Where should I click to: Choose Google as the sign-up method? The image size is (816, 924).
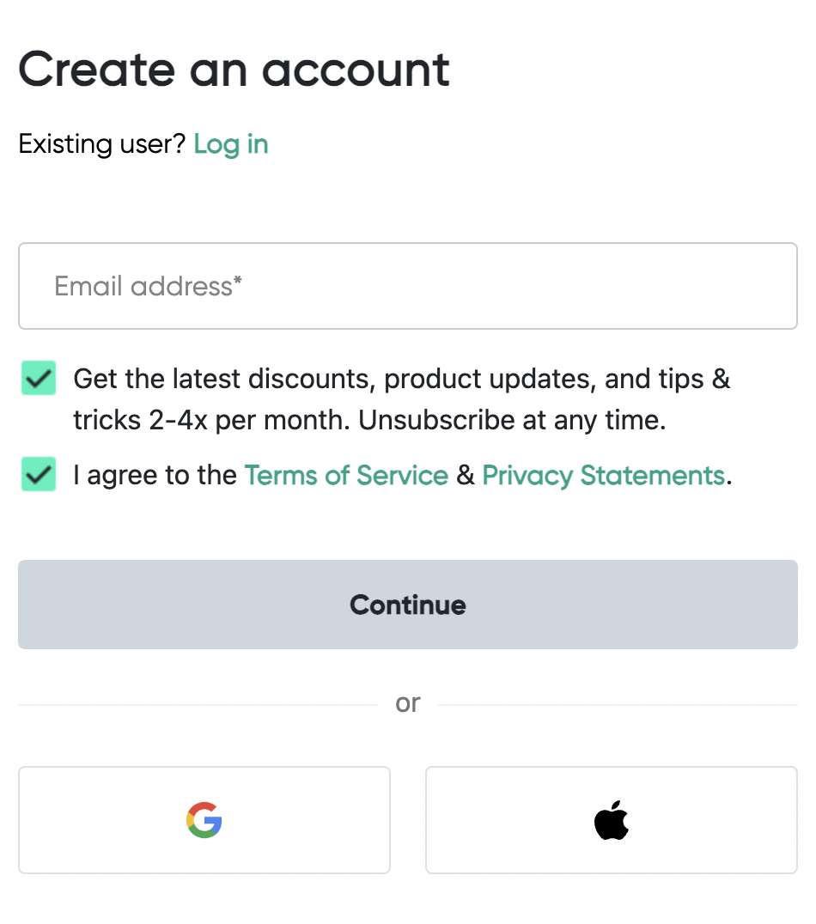(x=204, y=820)
